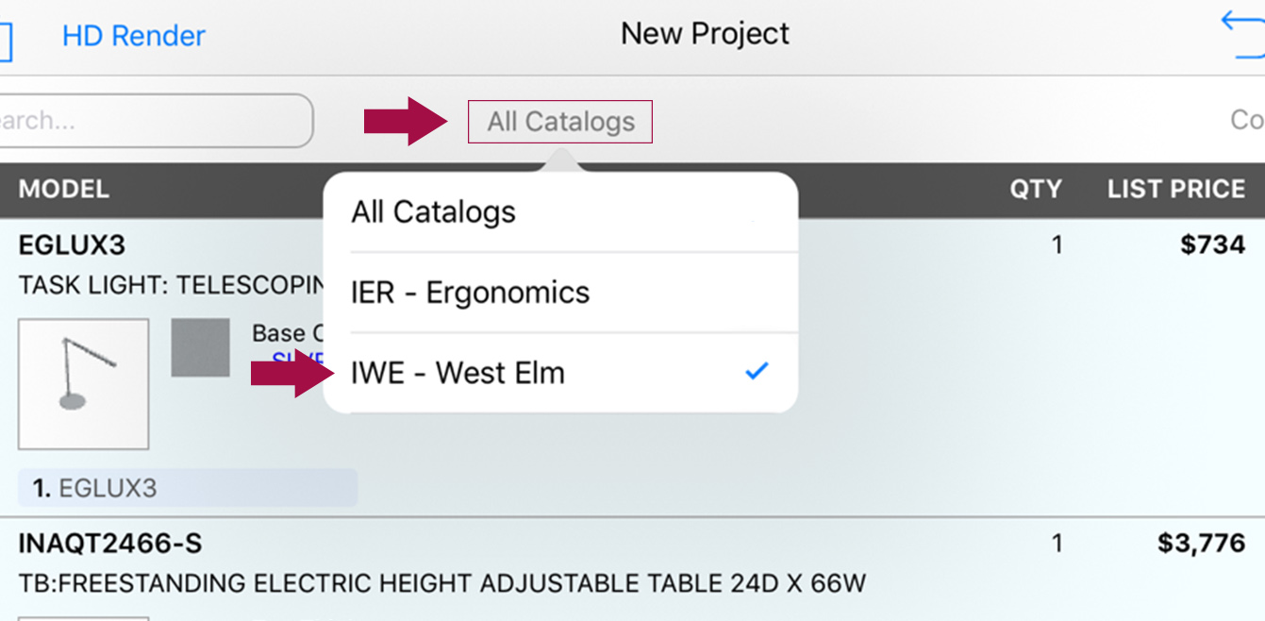
Task: Click the blue checkmark next to IWE - West Elm
Action: tap(757, 372)
